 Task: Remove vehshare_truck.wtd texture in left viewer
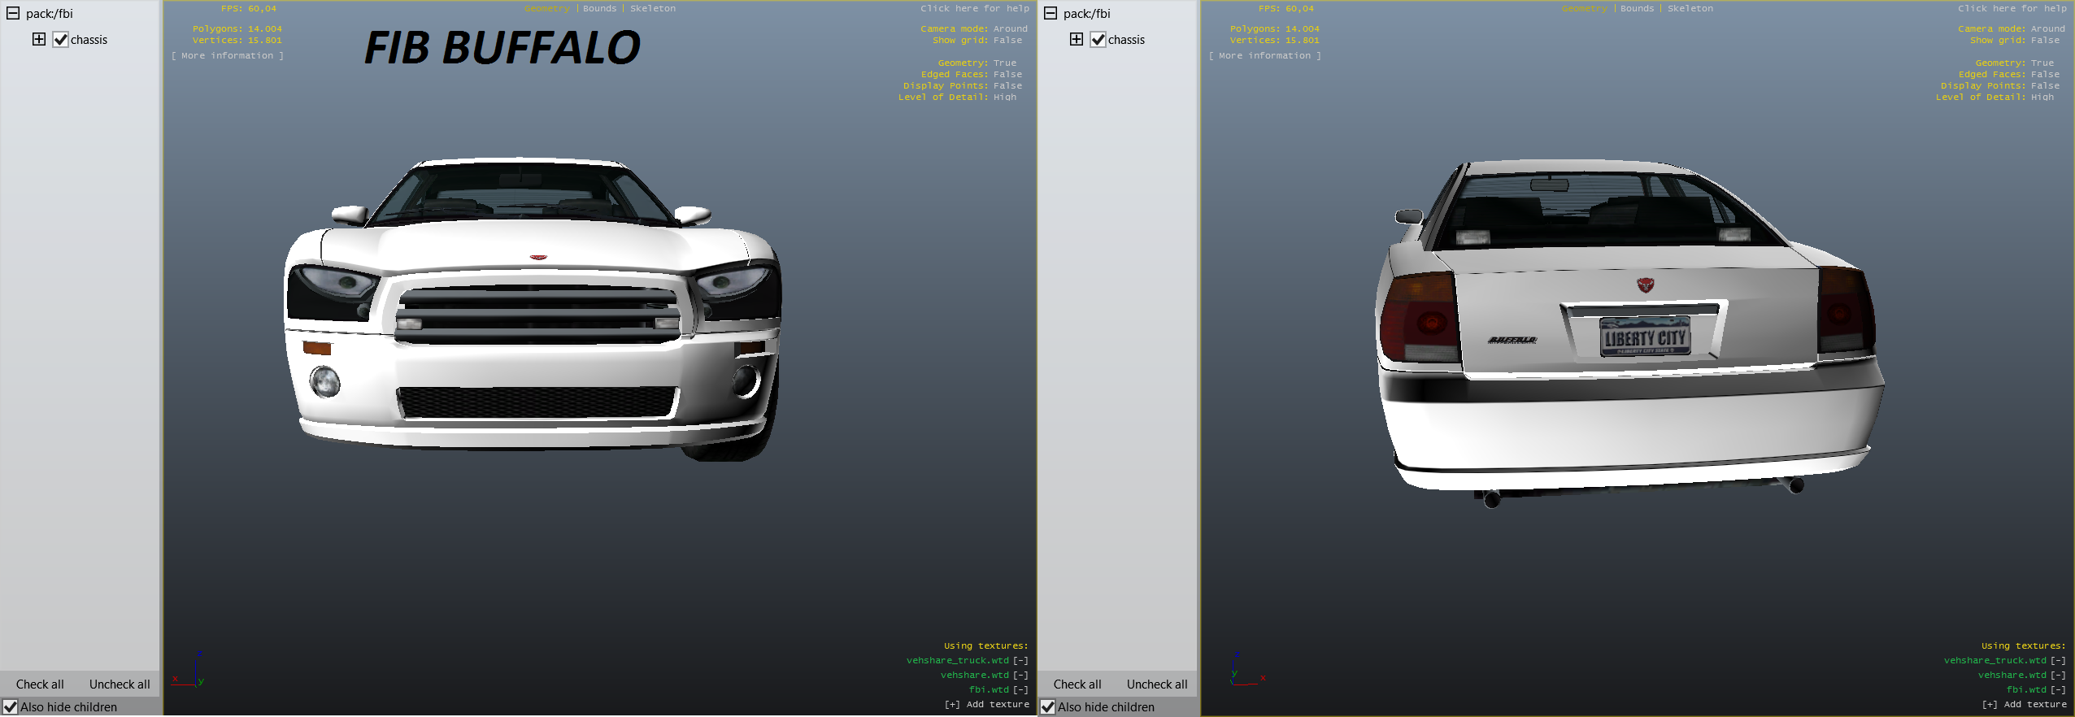tap(1021, 660)
